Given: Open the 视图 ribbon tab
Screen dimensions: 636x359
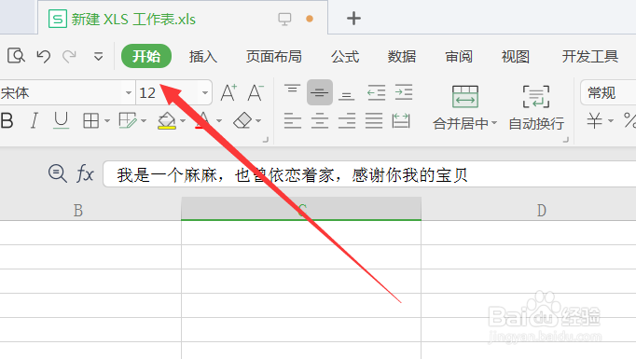Looking at the screenshot, I should (516, 56).
